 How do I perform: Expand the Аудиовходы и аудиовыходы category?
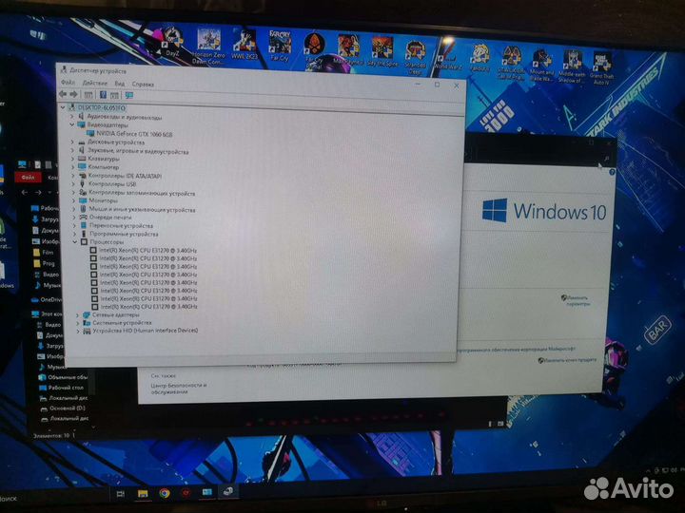click(72, 117)
